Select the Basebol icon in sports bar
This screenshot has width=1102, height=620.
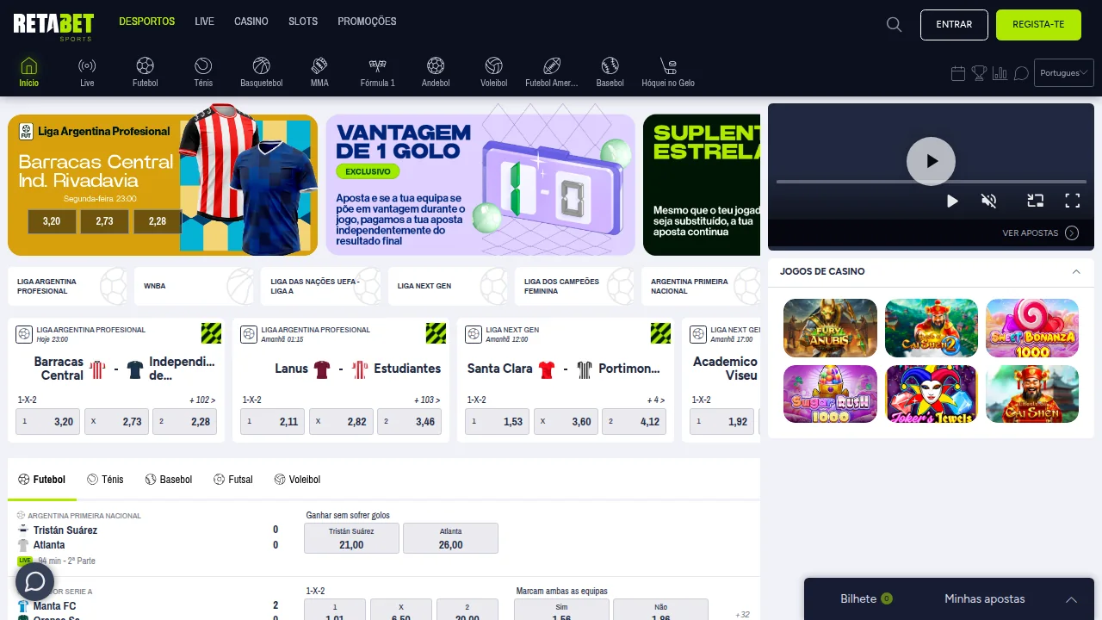[610, 65]
